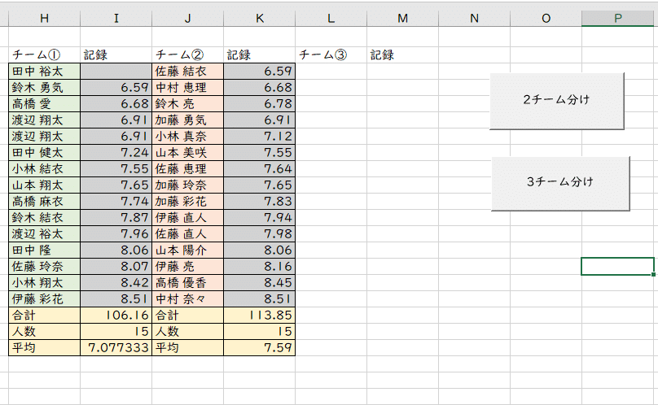Click the empty record cell beside 田中 裕太
658x405 pixels.
116,72
